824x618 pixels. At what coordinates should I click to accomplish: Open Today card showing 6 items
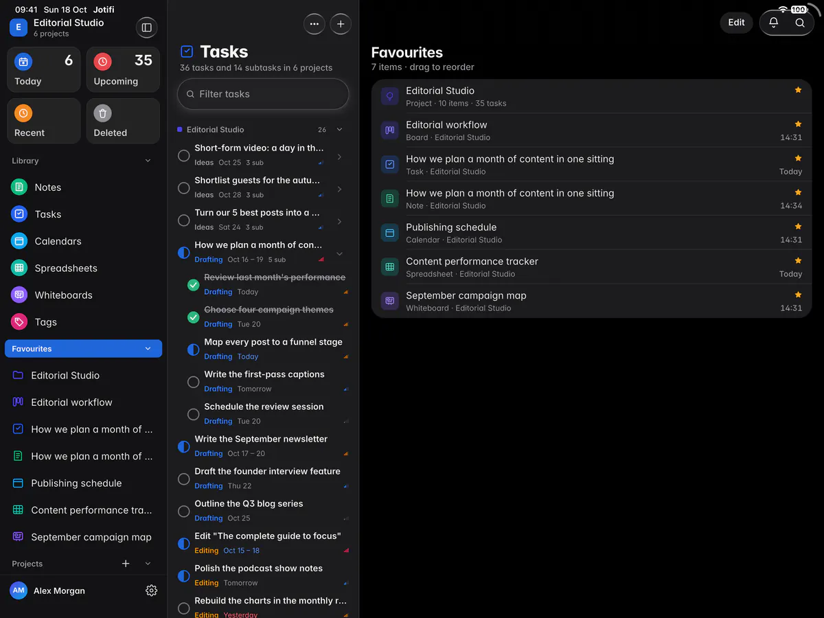pos(44,69)
